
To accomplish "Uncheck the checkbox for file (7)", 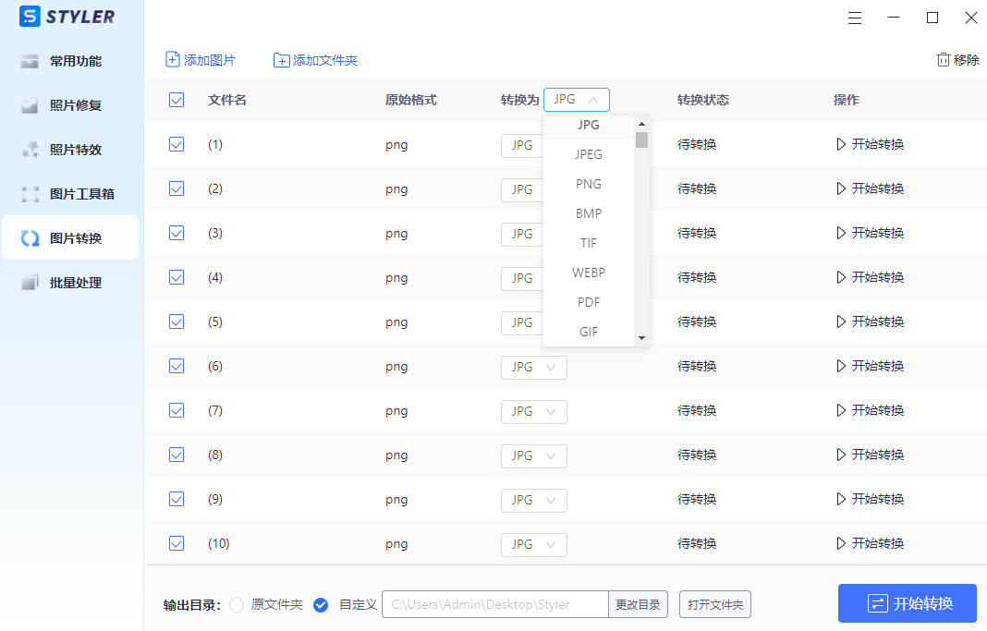I will pos(177,410).
